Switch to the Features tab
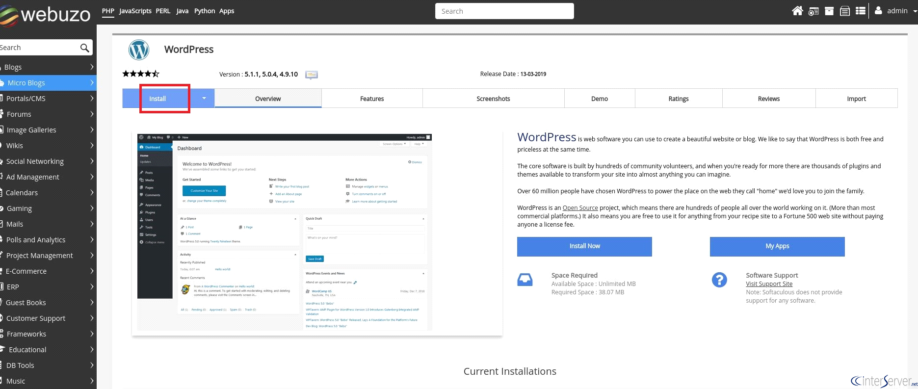This screenshot has width=918, height=389. [x=372, y=98]
